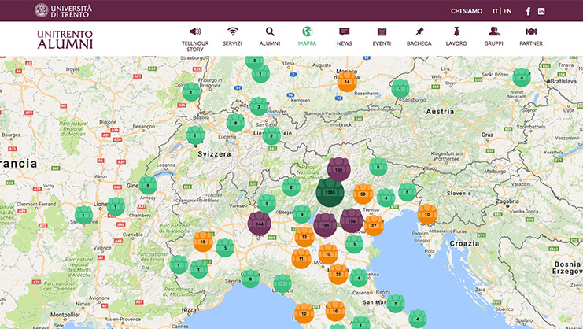This screenshot has height=329, width=583.
Task: Select the Mappa globe icon
Action: click(x=307, y=31)
